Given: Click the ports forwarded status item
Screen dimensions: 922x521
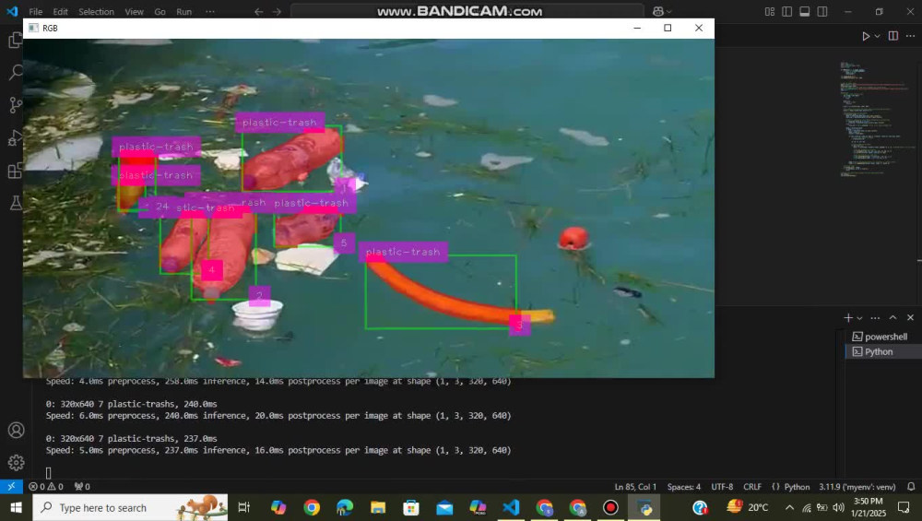Looking at the screenshot, I should click(82, 486).
